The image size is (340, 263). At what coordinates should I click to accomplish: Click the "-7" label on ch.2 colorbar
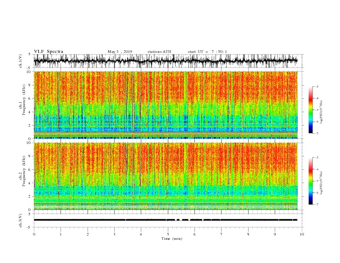point(316,204)
